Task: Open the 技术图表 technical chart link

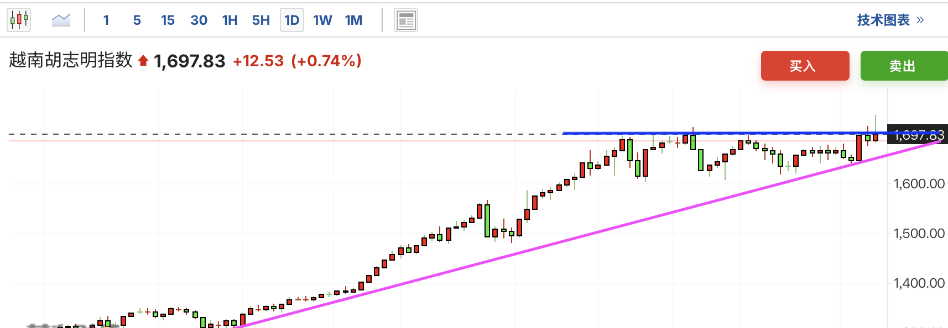Action: click(x=883, y=20)
